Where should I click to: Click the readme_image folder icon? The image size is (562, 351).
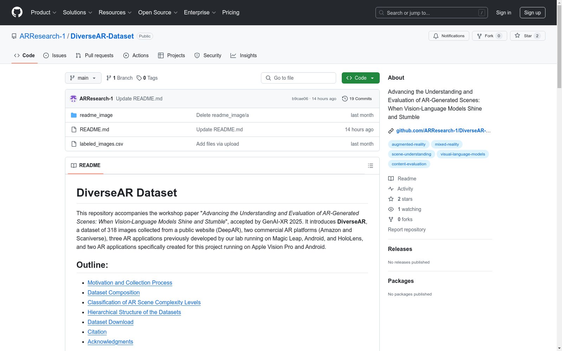coord(74,115)
